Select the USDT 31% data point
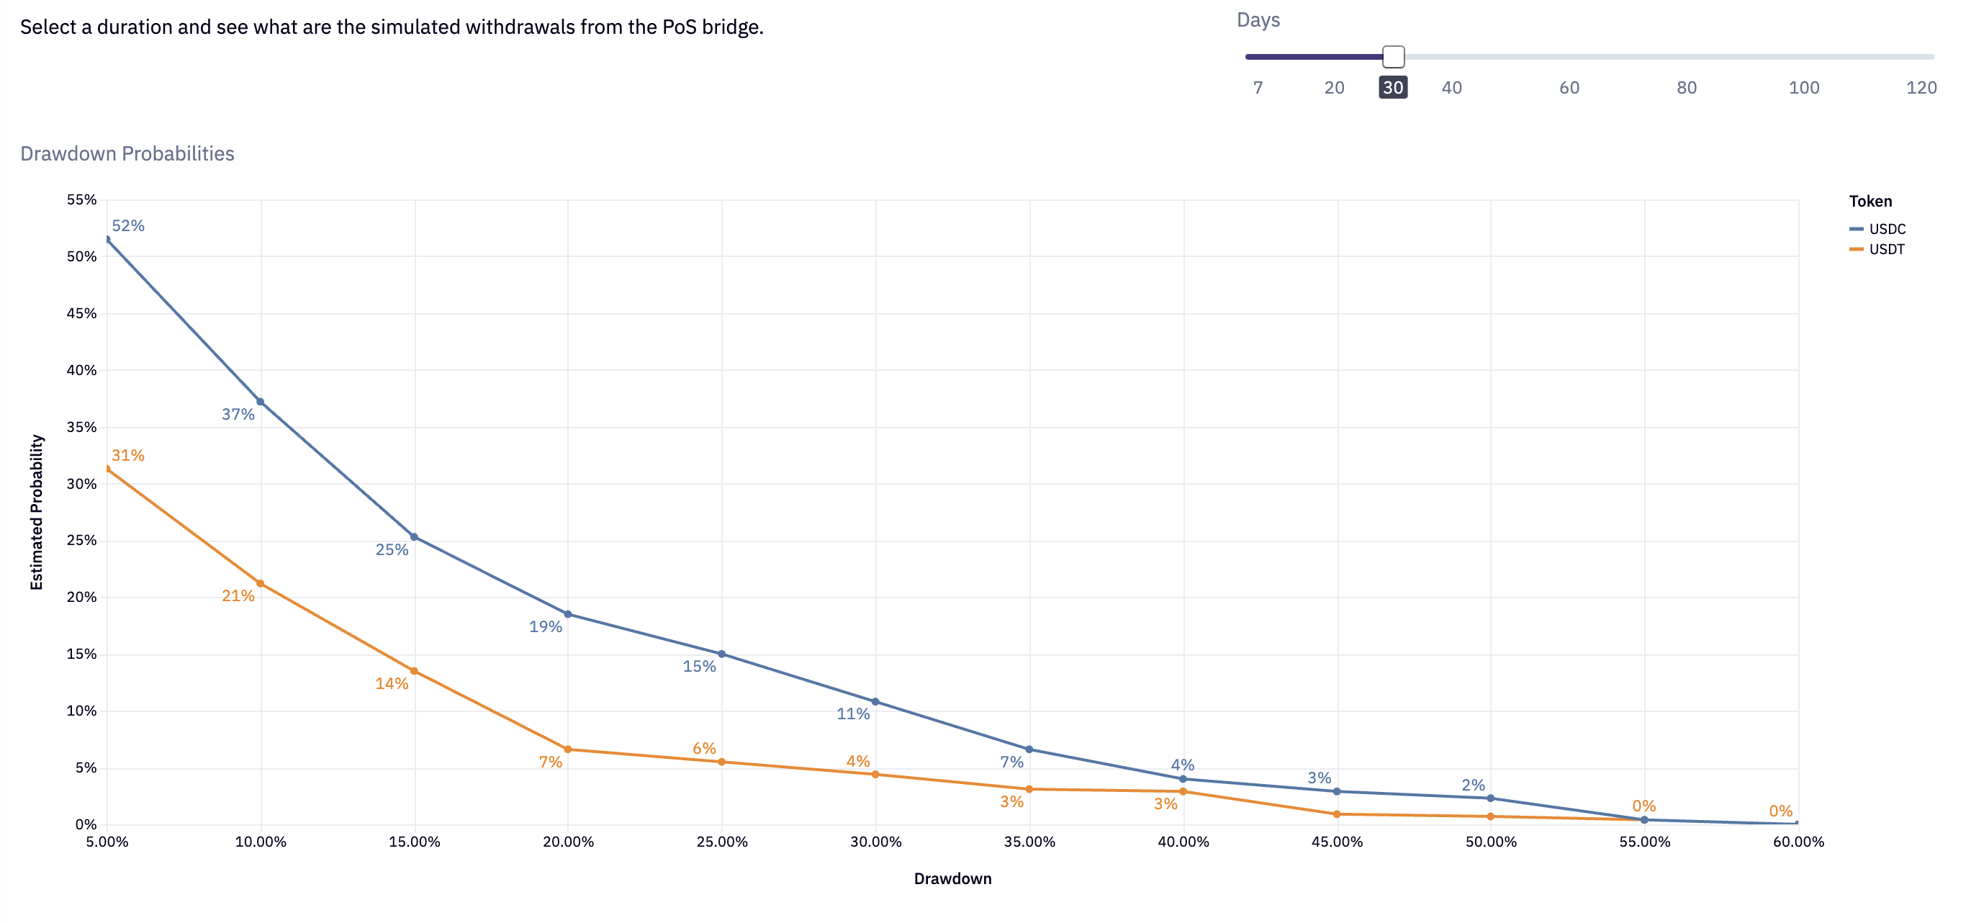The image size is (1971, 923). coord(107,469)
